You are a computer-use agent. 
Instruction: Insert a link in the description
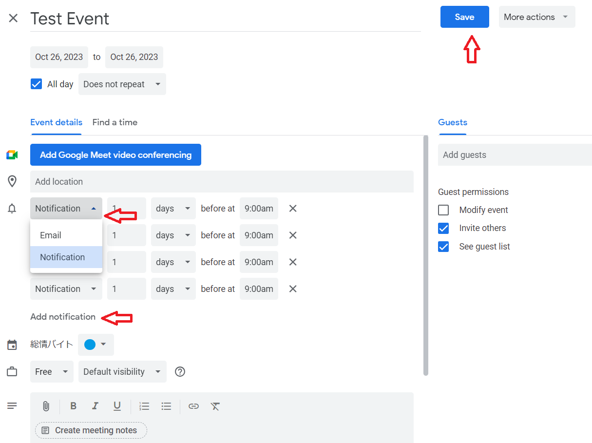(x=194, y=406)
